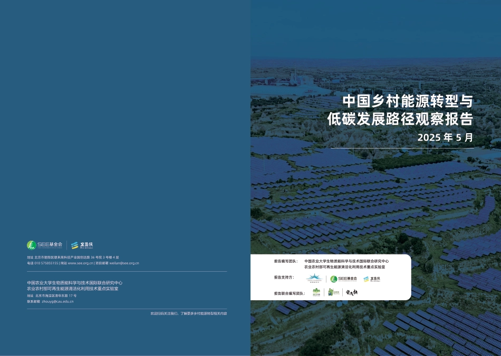Viewport: 501px width, 356px height.
Task: Click the 卫蓝侠 logo in the white supporter box
Action: 372,279
